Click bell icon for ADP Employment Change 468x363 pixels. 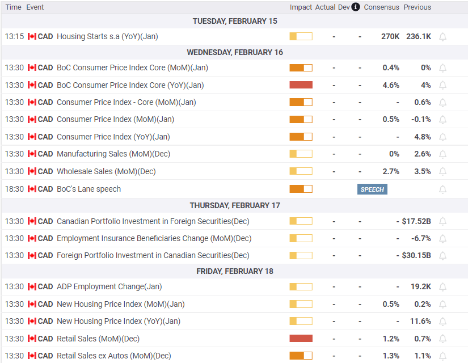(x=443, y=287)
